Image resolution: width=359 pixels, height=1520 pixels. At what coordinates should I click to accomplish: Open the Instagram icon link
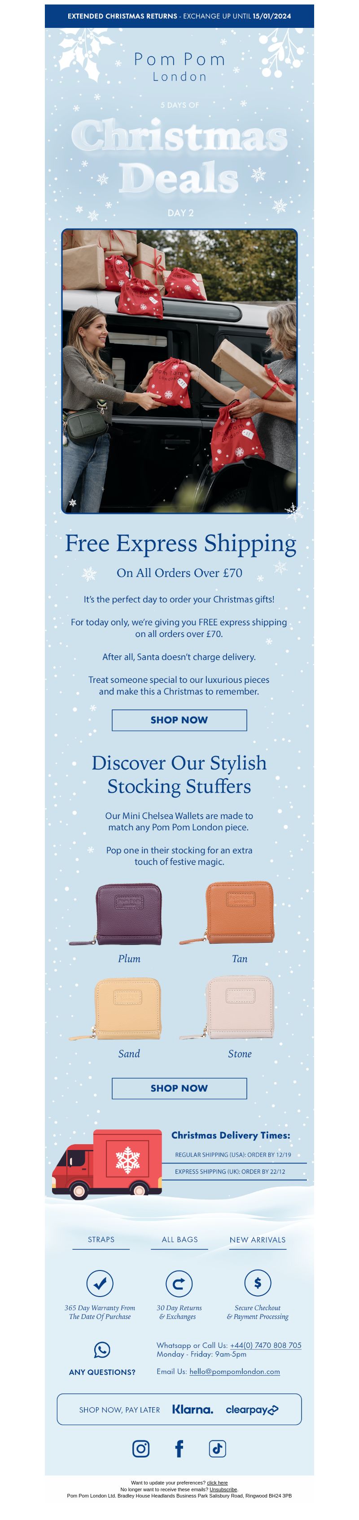[140, 1448]
